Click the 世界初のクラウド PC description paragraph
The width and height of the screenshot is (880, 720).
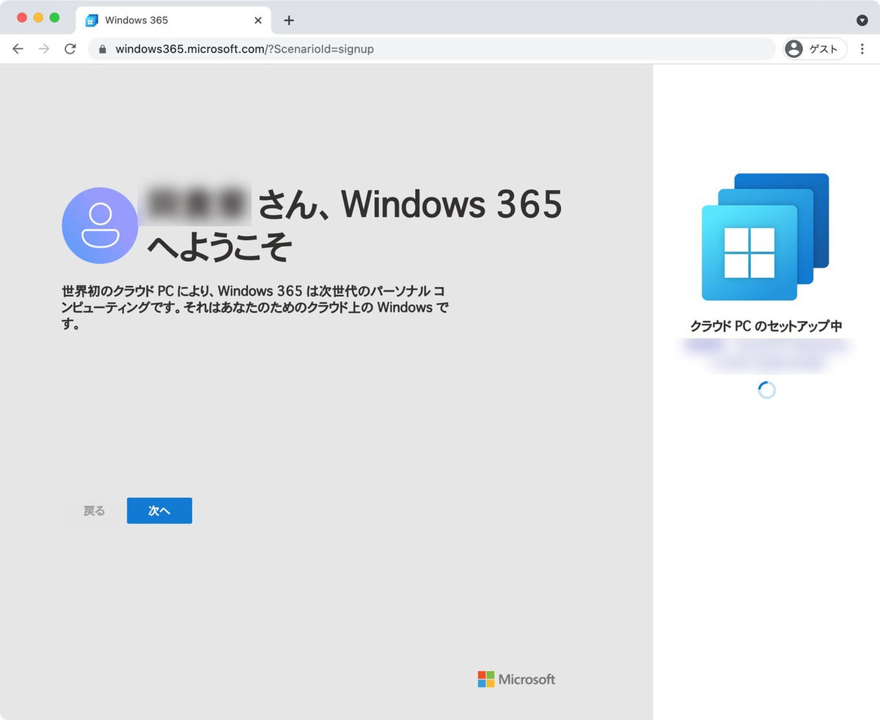(254, 307)
